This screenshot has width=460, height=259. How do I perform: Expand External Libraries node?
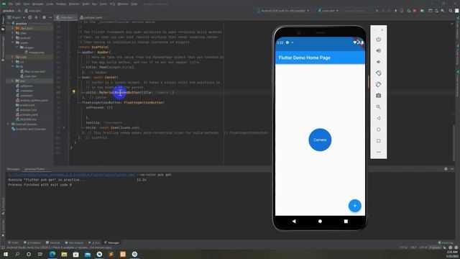pyautogui.click(x=9, y=124)
